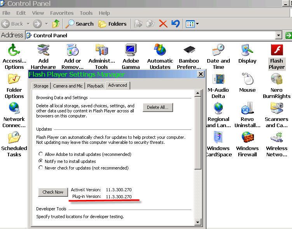The image size is (292, 229).
Task: Click the Delete All... button
Action: [158, 107]
